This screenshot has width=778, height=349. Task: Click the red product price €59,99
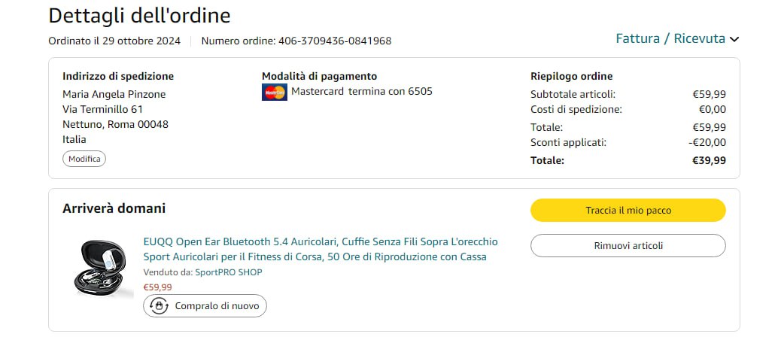point(157,287)
